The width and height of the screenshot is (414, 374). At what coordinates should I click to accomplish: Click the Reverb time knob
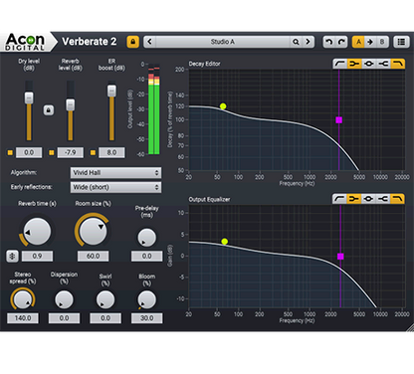(37, 232)
